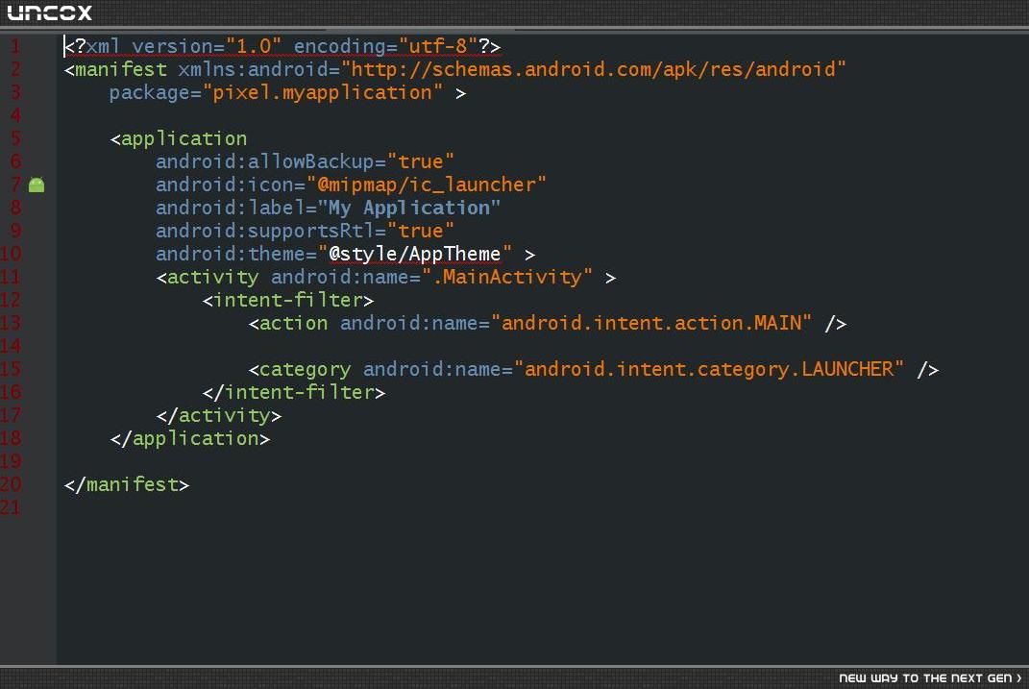Click the closing </manifest> tag
Screen dimensions: 1029x689
(x=127, y=484)
